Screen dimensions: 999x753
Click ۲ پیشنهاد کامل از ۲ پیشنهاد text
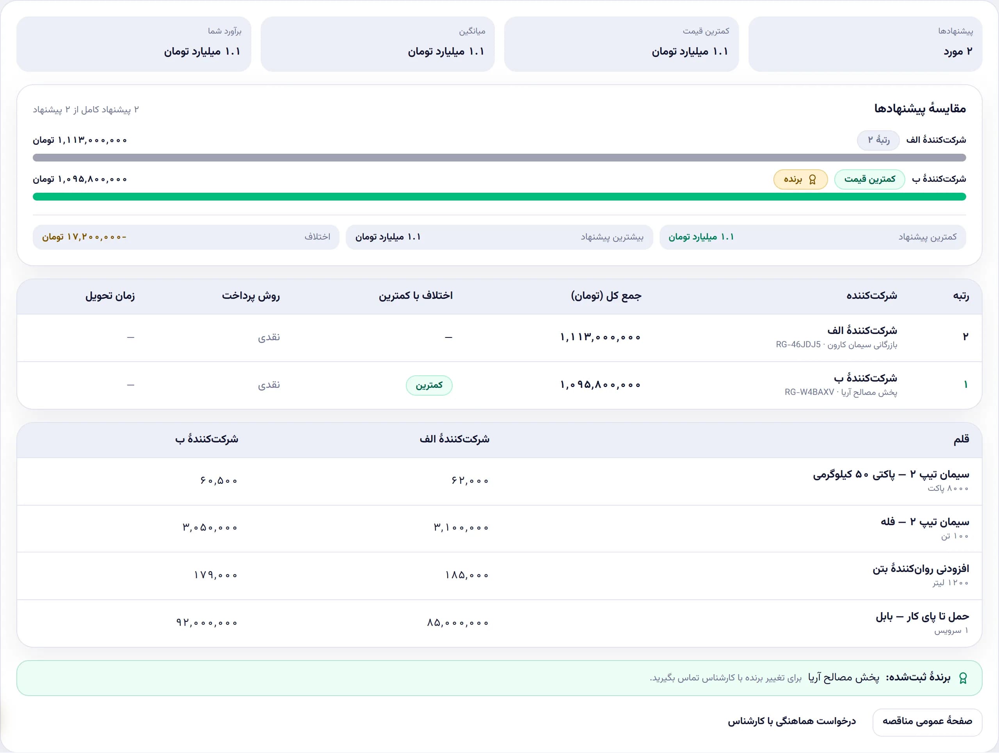click(86, 110)
